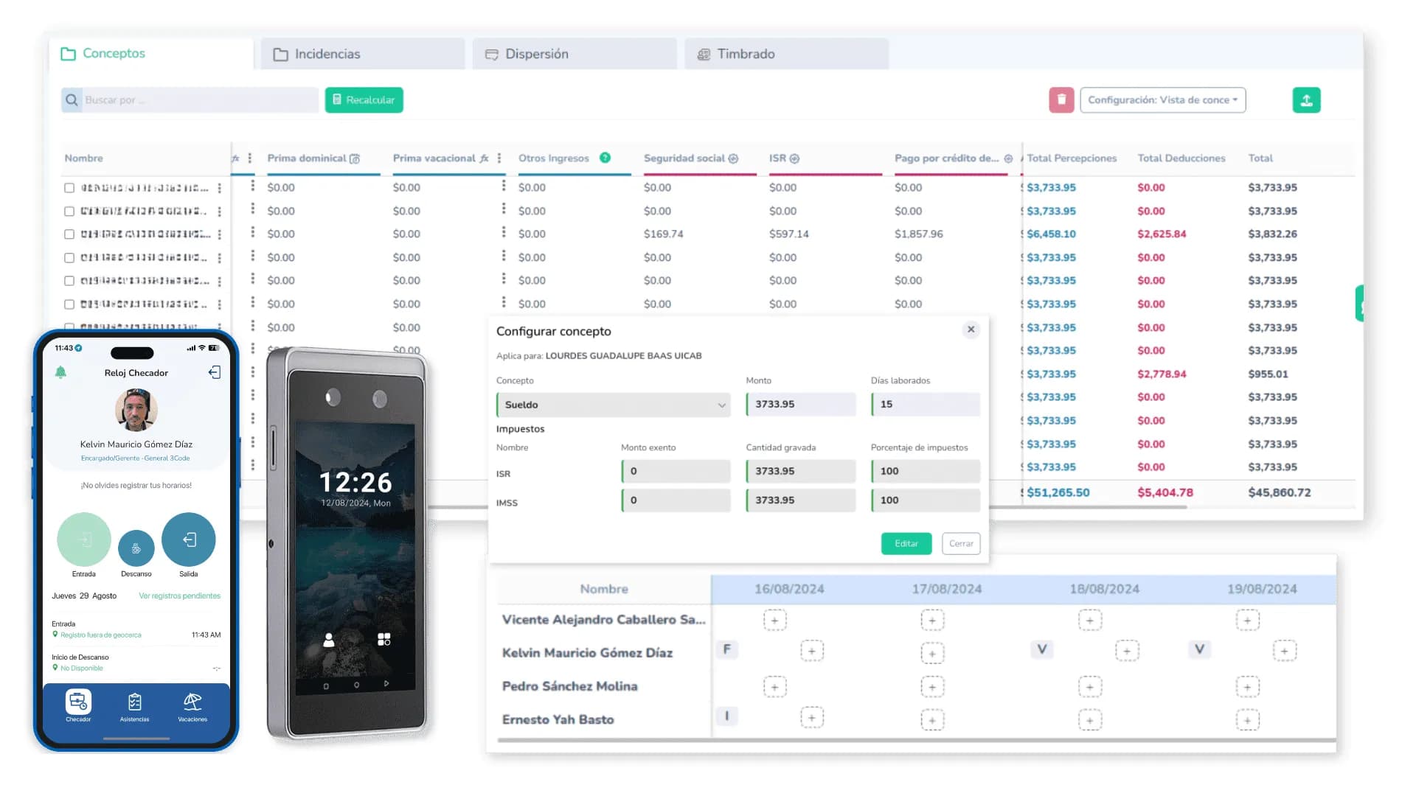
Task: Open Asistencias in phone bottom bar
Action: coord(135,705)
